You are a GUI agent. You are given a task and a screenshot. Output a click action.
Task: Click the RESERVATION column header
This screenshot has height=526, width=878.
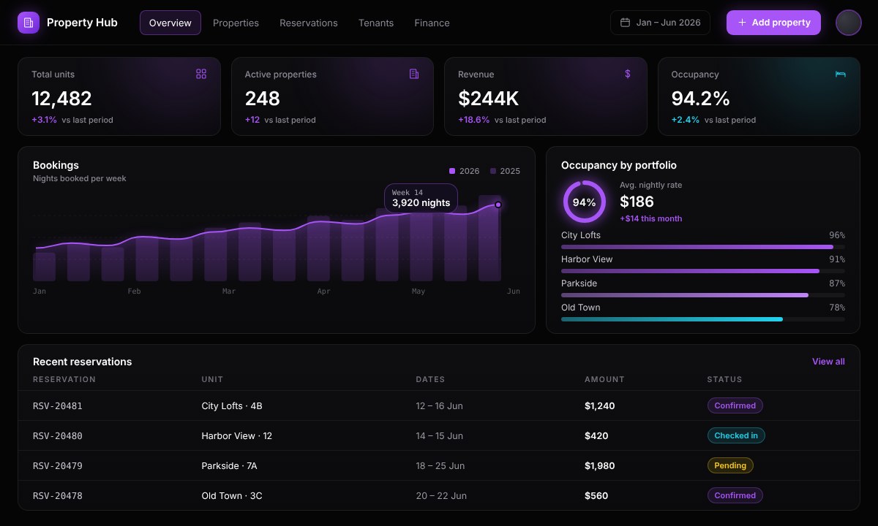64,379
